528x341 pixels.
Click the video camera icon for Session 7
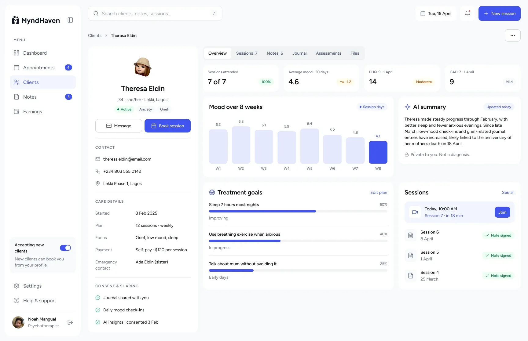[415, 212]
